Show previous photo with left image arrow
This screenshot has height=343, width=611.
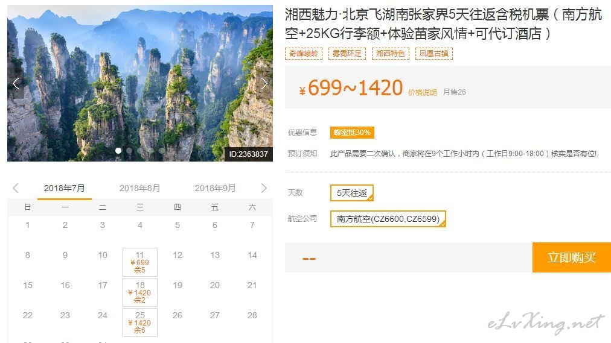(x=16, y=83)
